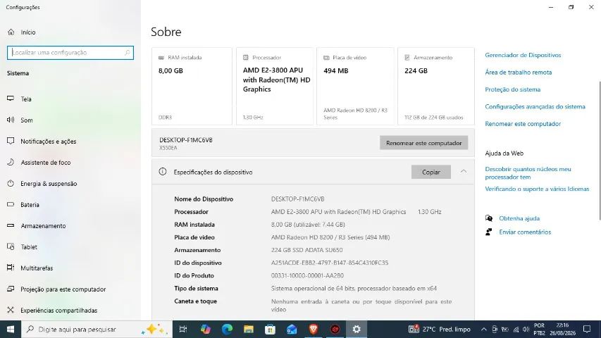
Task: Open Mail app from taskbar
Action: click(x=292, y=329)
